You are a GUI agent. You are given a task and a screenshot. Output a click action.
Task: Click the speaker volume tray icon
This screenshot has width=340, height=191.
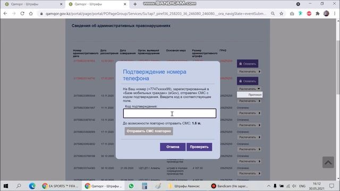[294, 186]
